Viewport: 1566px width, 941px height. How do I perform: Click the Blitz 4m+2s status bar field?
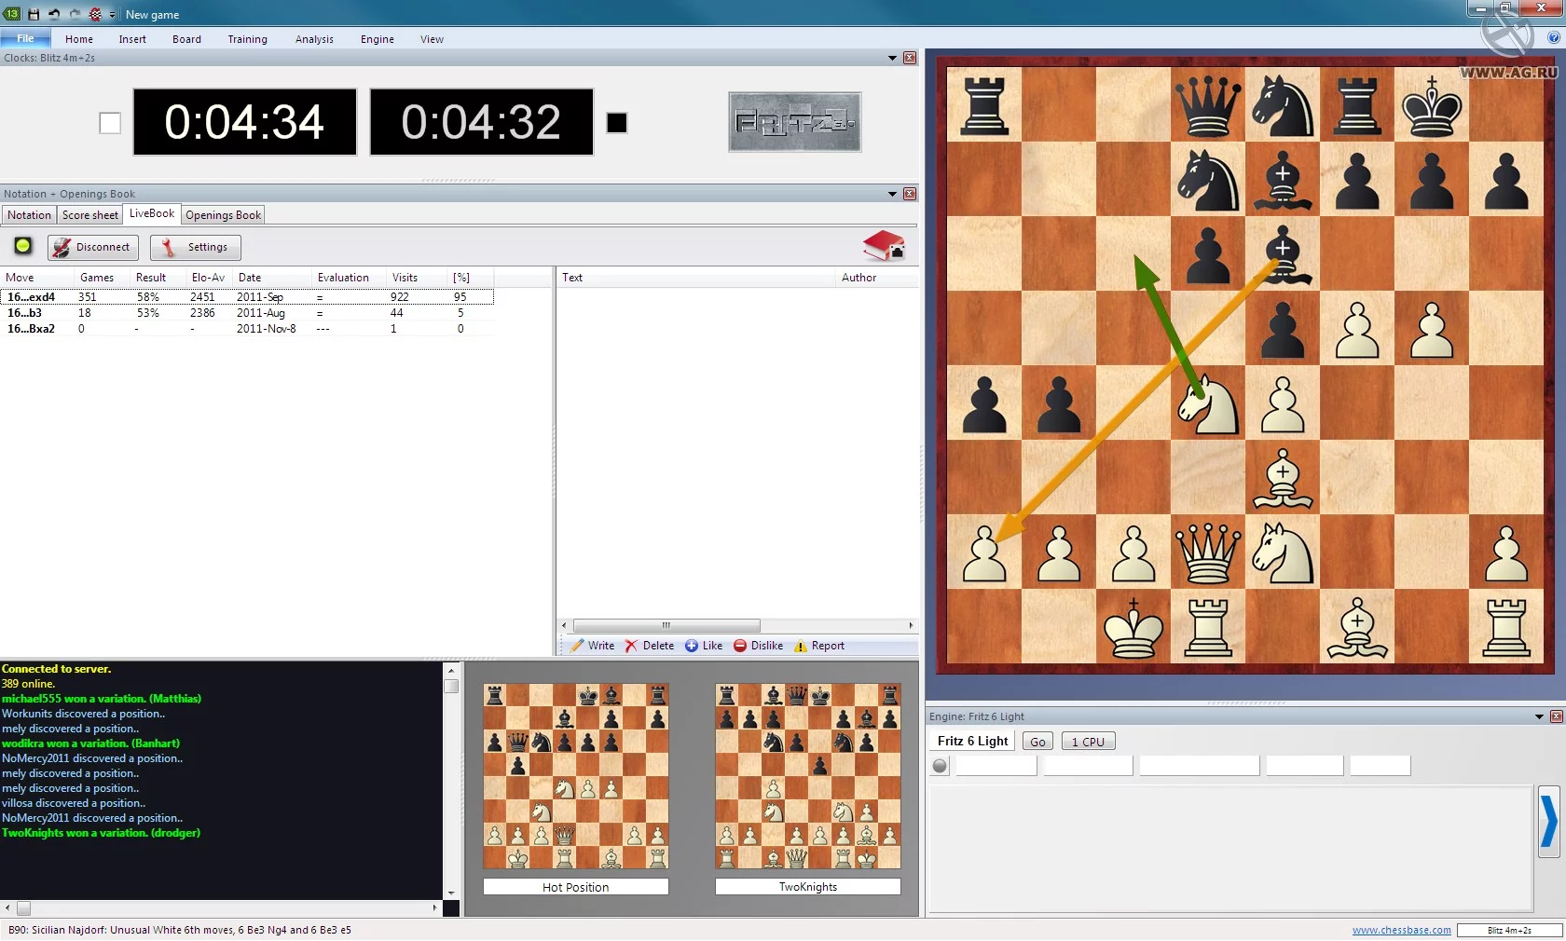pos(1510,930)
